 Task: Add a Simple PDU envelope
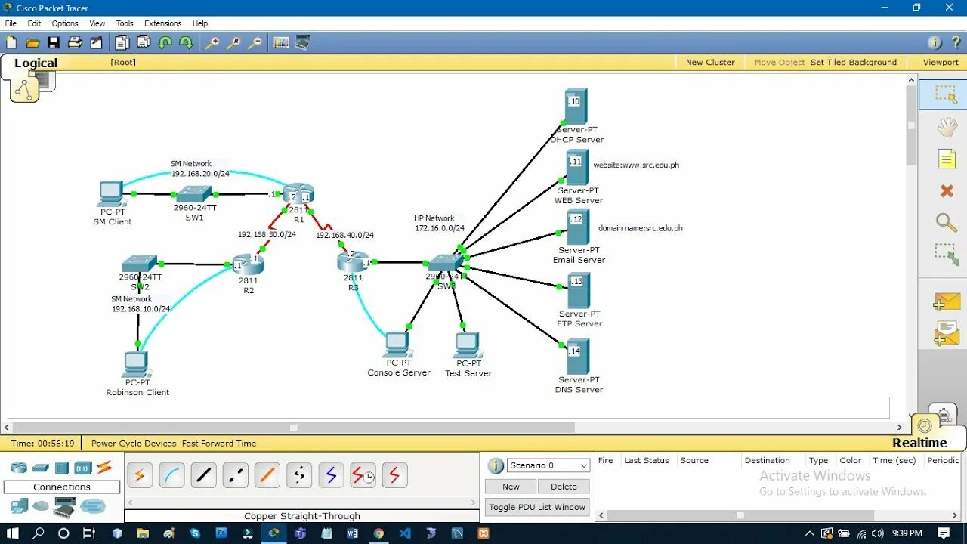click(x=947, y=301)
